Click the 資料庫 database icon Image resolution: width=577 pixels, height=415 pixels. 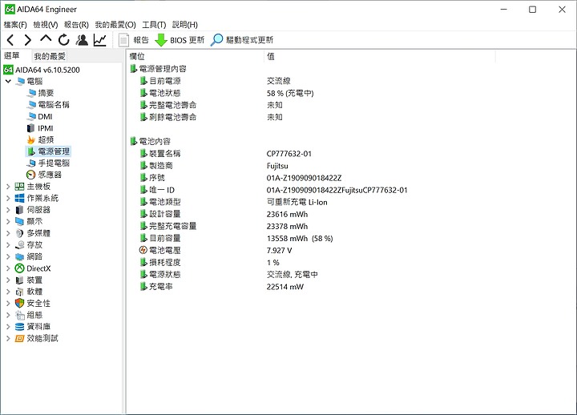(x=19, y=327)
